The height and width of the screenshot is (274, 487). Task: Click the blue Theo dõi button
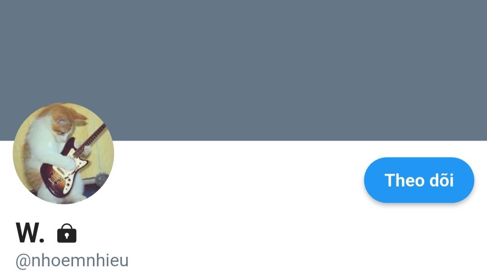(419, 180)
